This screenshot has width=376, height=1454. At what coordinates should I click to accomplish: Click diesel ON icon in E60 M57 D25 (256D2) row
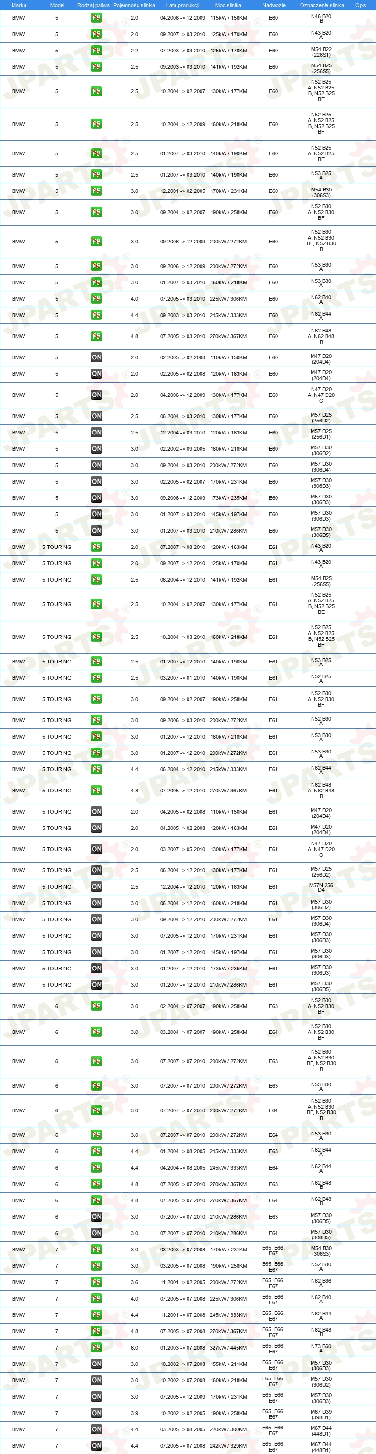(x=96, y=416)
